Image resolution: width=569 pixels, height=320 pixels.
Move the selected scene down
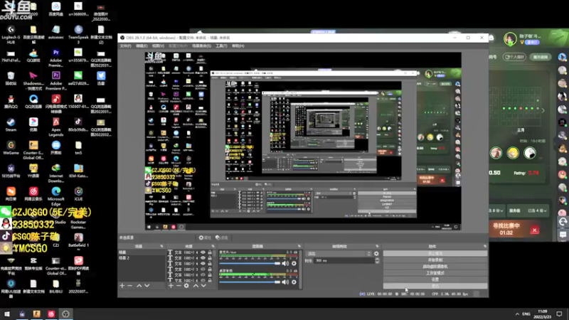click(x=147, y=286)
